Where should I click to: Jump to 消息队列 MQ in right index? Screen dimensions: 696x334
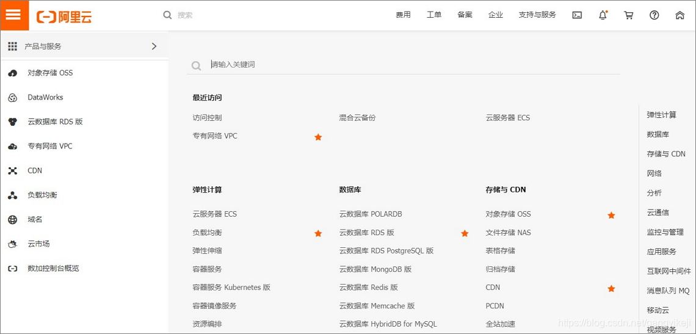[x=668, y=291]
